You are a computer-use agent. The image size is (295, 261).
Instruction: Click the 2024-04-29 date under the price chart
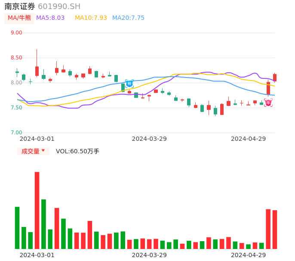pos(249,139)
